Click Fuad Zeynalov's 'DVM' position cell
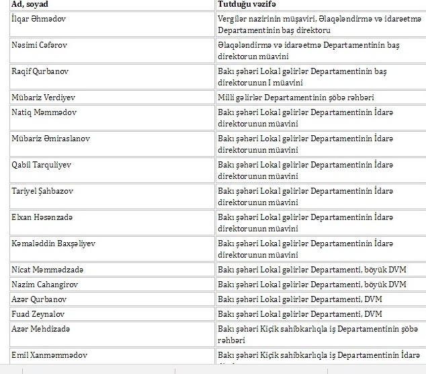The image size is (426, 374). coord(321,314)
